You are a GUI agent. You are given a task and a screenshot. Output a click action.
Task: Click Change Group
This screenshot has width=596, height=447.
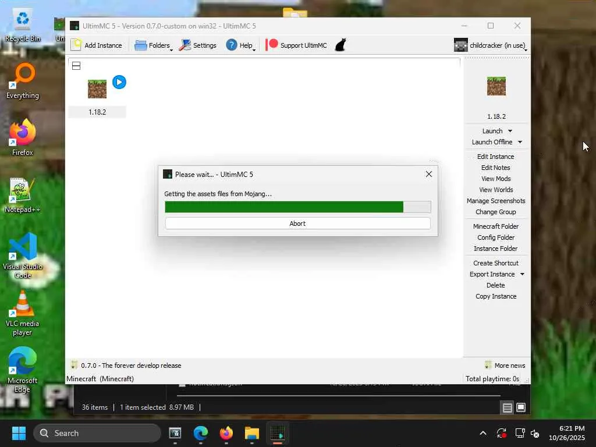(x=496, y=212)
